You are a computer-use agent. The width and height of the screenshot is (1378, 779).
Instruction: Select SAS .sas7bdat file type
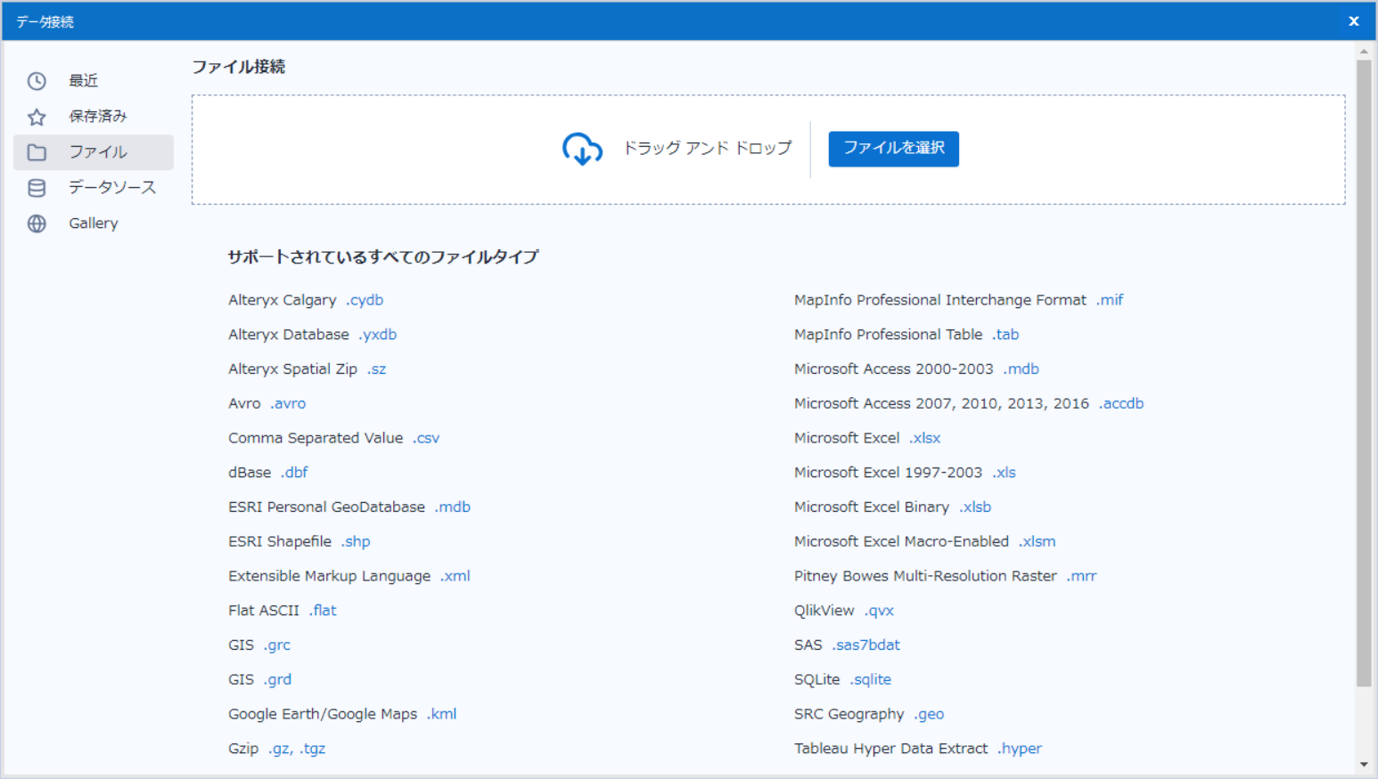coord(848,645)
